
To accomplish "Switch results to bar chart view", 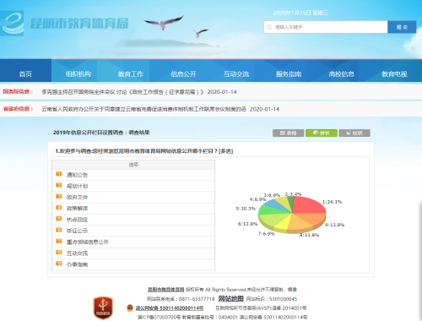I will [x=354, y=133].
